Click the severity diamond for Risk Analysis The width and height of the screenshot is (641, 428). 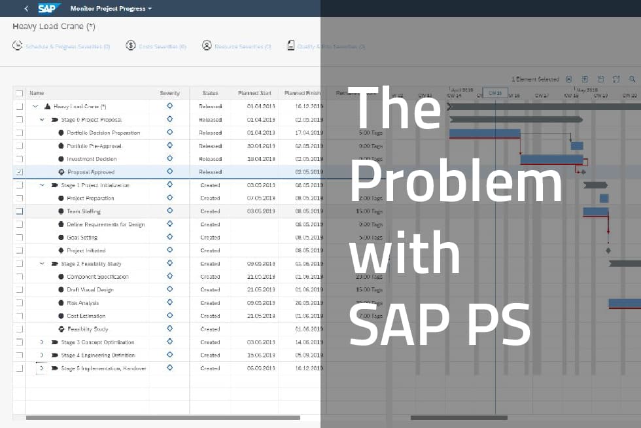169,302
